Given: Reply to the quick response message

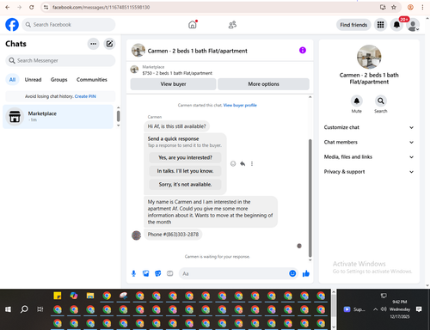Looking at the screenshot, I should coord(243,163).
